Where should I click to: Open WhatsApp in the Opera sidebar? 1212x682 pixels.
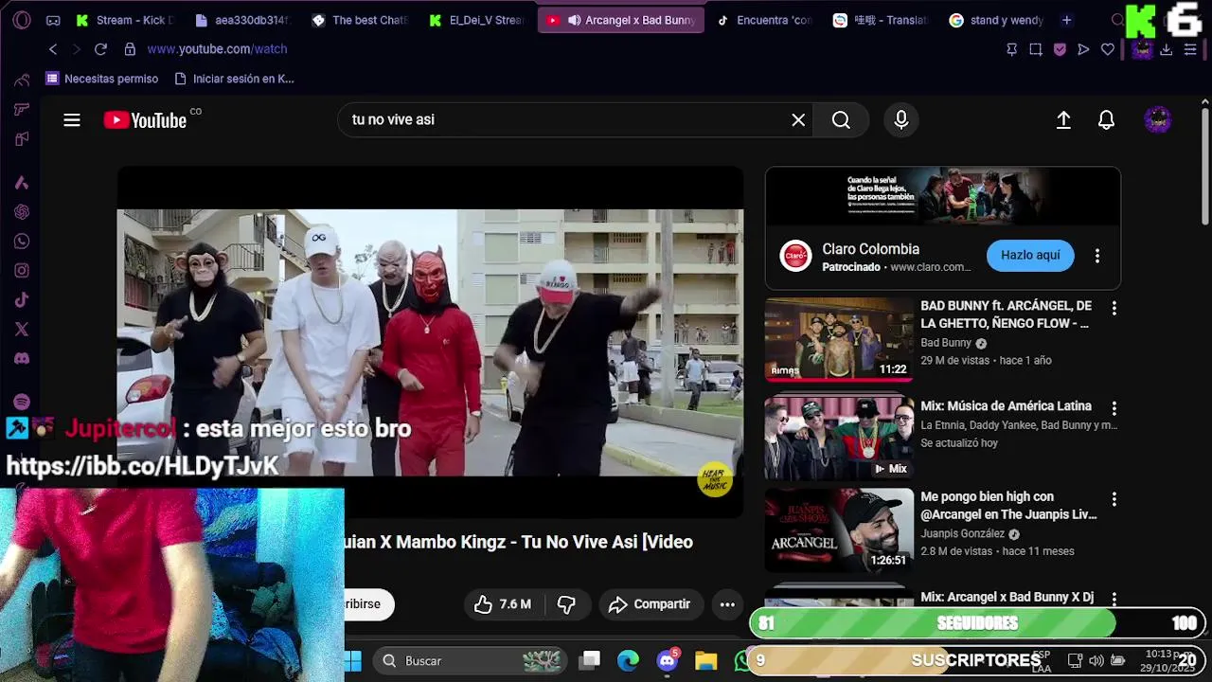[x=22, y=242]
